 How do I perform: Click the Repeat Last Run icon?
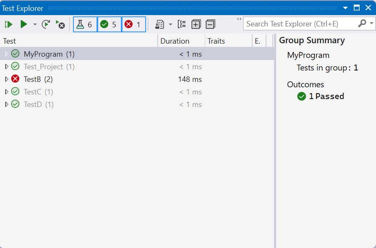tap(46, 24)
